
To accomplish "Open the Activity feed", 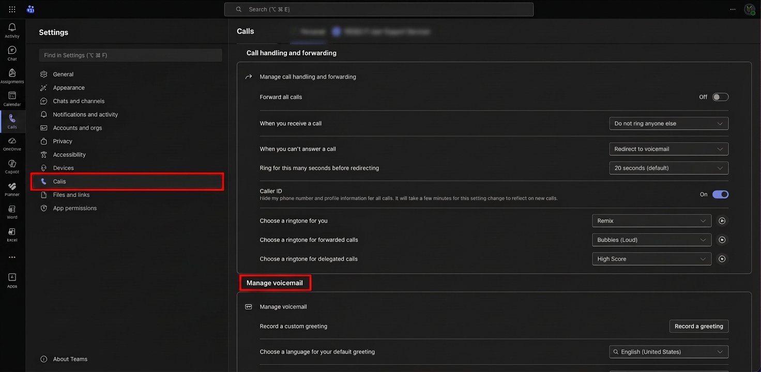I will point(12,30).
